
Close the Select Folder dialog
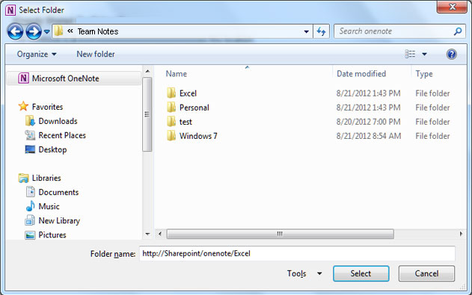pos(452,7)
